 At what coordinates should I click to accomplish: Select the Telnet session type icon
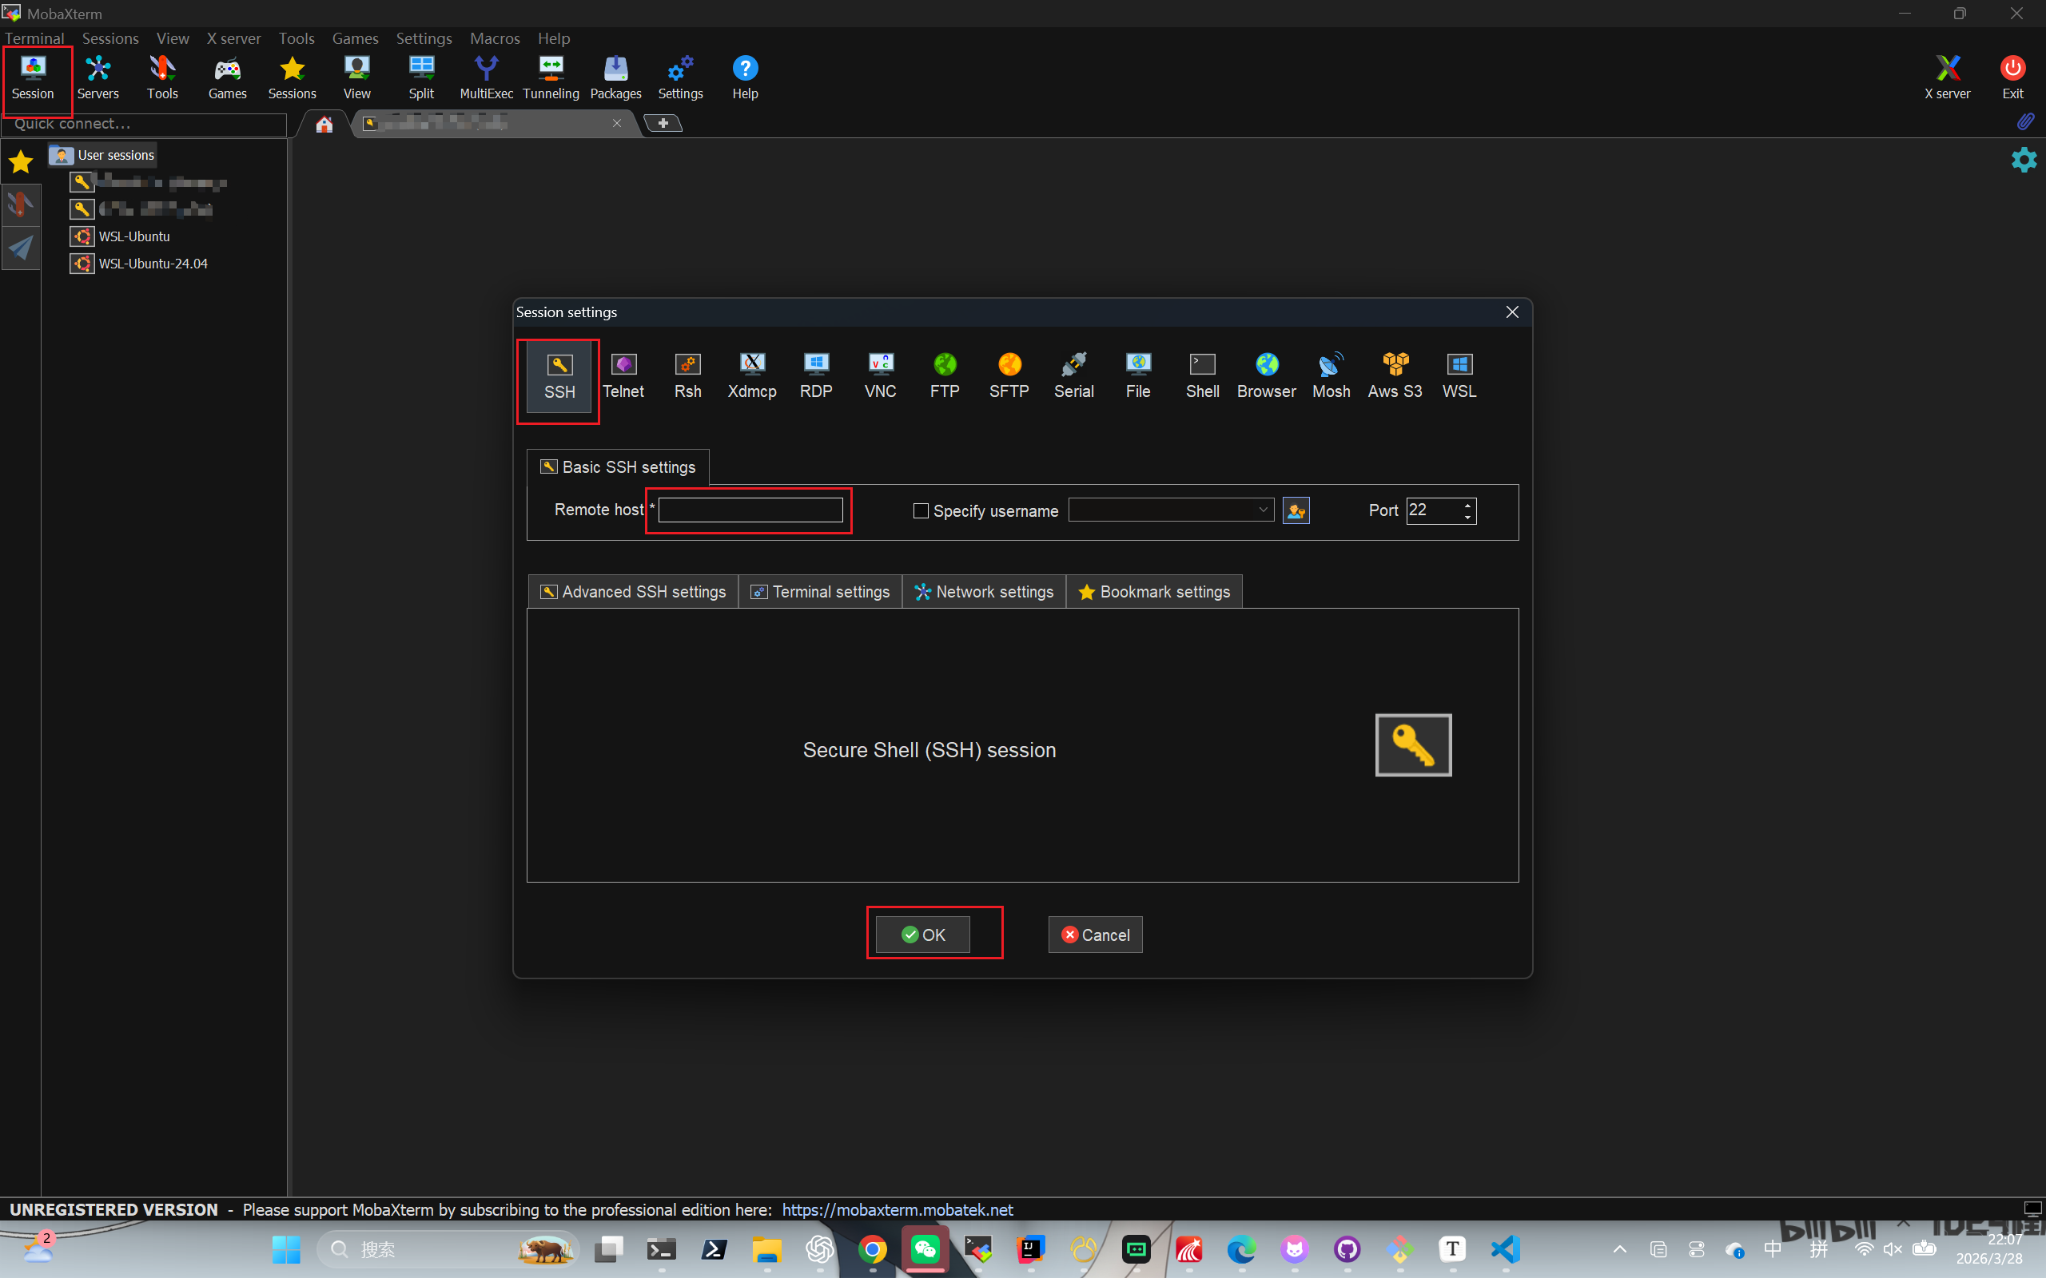623,375
